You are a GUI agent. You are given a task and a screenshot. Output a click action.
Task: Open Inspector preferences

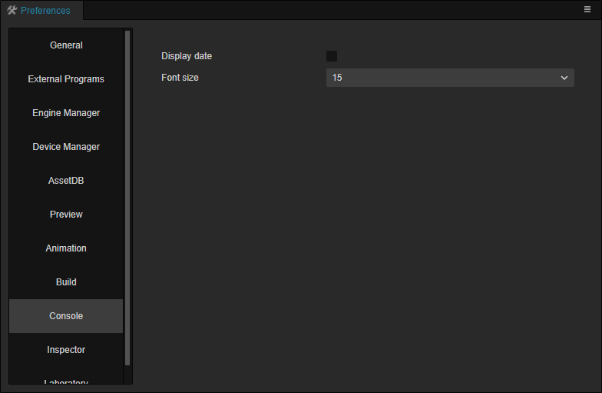[x=66, y=350]
